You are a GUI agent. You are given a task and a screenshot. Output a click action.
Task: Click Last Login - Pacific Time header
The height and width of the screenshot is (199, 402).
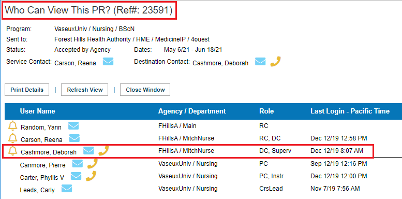click(x=350, y=111)
